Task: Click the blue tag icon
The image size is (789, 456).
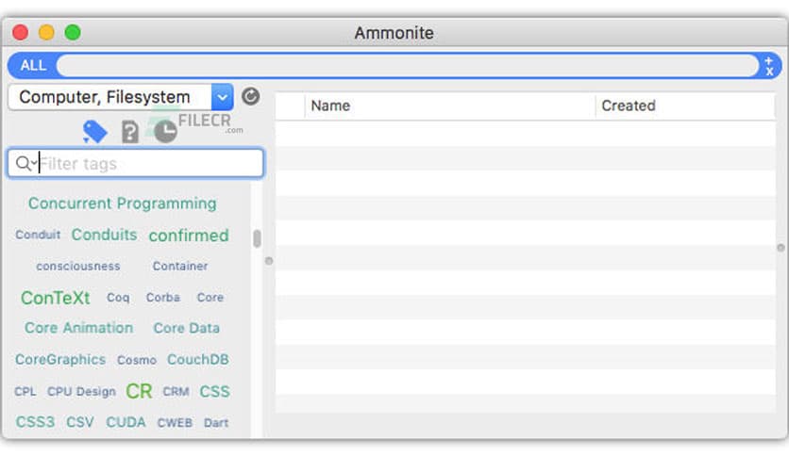Action: [x=94, y=132]
